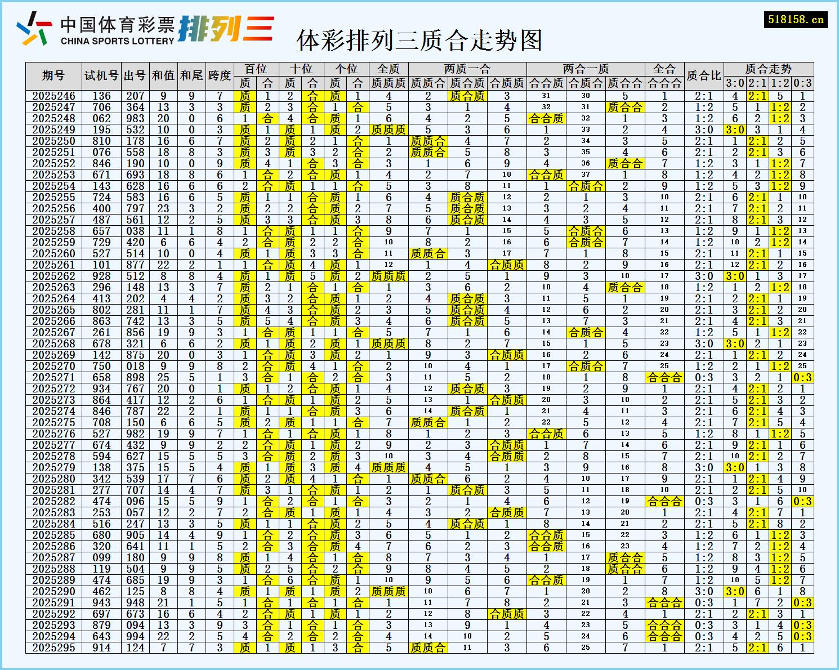
Task: Click period number 2025270 in the table
Action: pyautogui.click(x=53, y=366)
